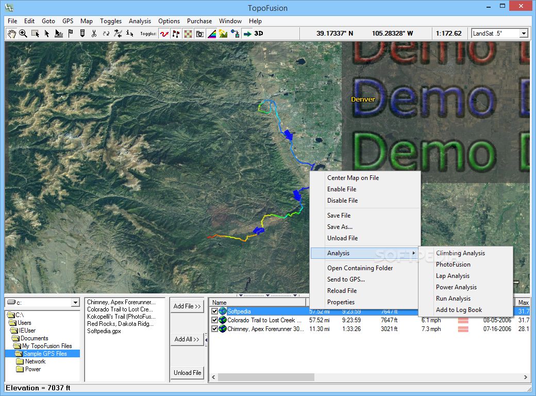This screenshot has height=396, width=536.
Task: Click the file table scroll right arrow
Action: (x=525, y=377)
